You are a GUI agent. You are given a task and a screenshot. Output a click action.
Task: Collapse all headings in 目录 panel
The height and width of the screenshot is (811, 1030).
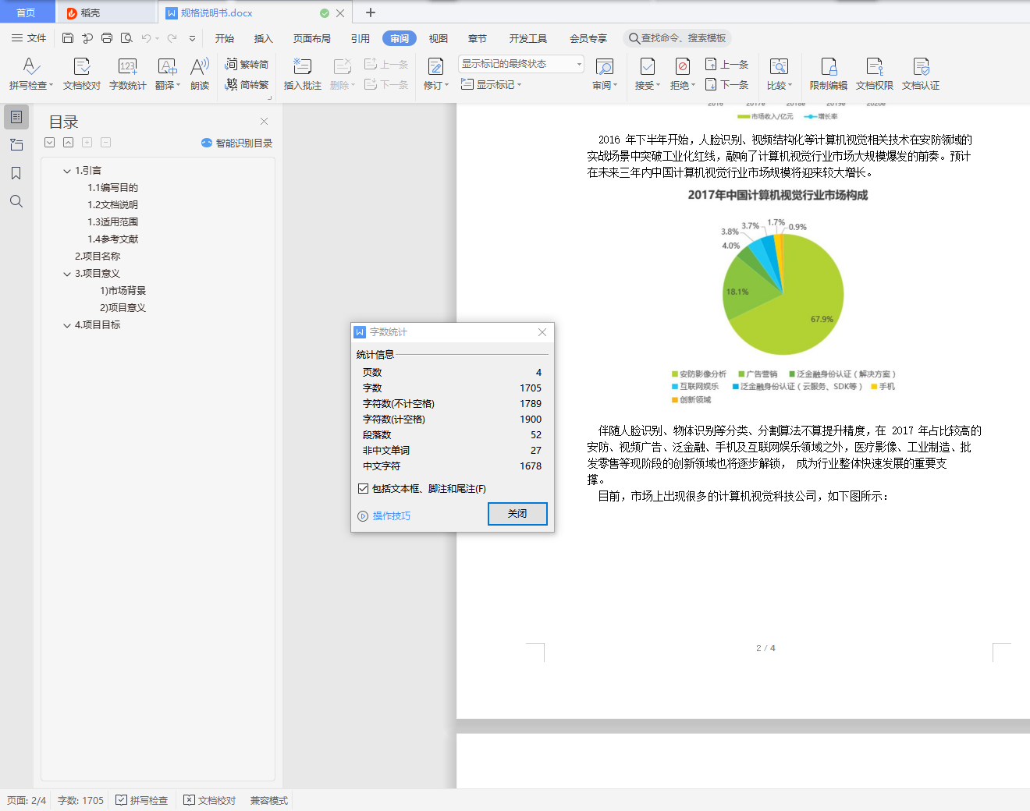point(69,142)
